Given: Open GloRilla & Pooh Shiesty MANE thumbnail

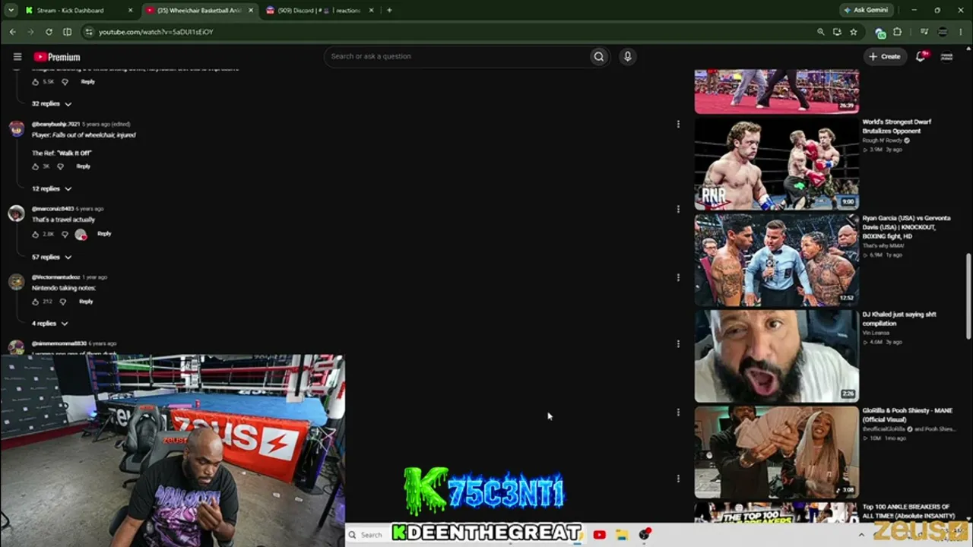Looking at the screenshot, I should (776, 452).
